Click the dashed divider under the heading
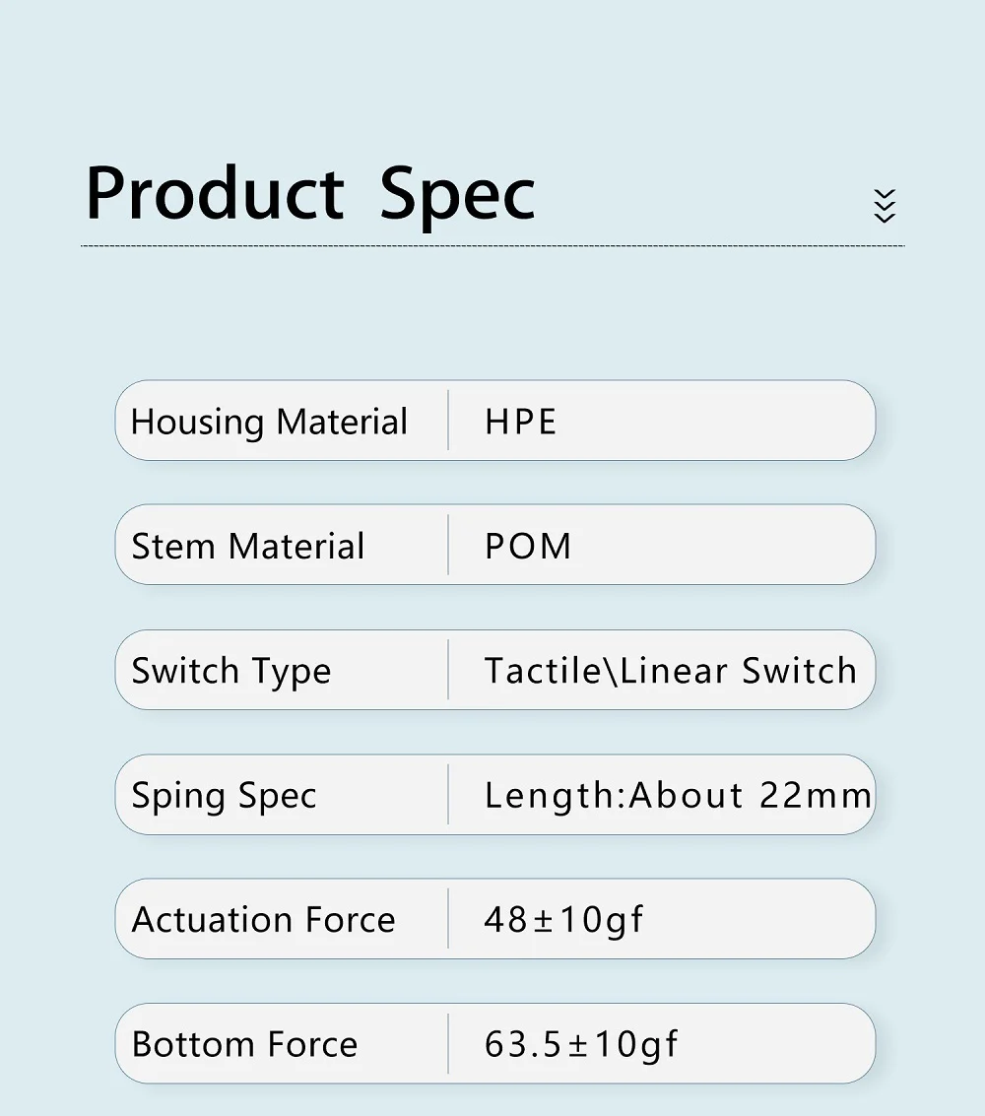The height and width of the screenshot is (1116, 985). click(492, 246)
